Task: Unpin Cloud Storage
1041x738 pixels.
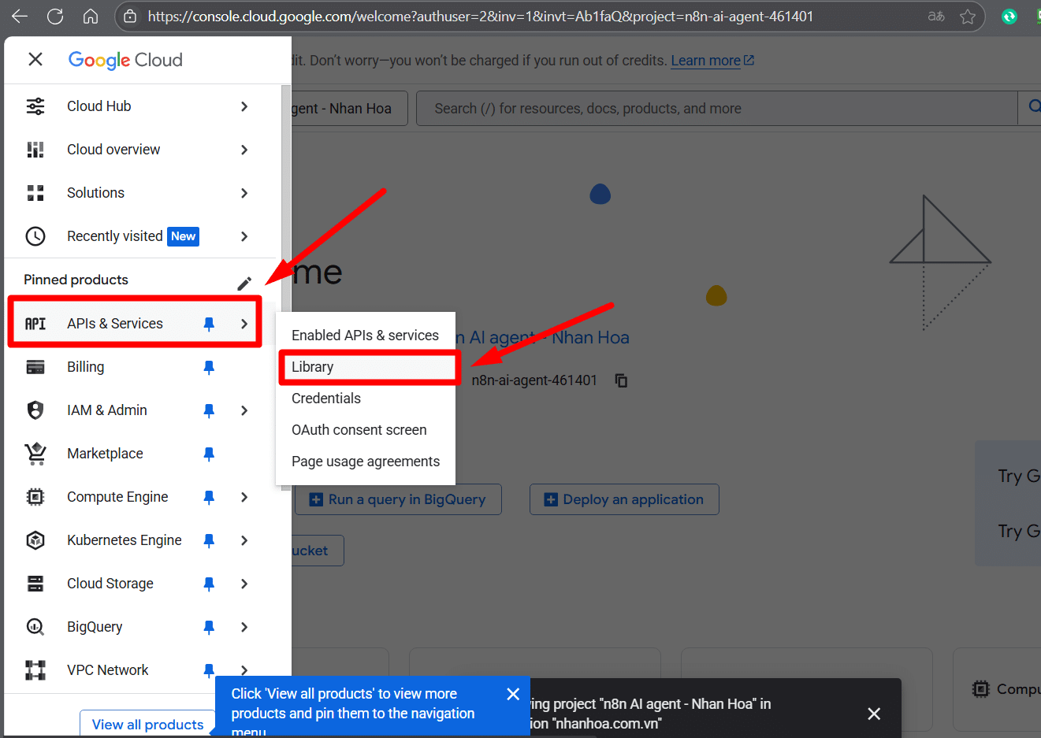Action: 209,584
